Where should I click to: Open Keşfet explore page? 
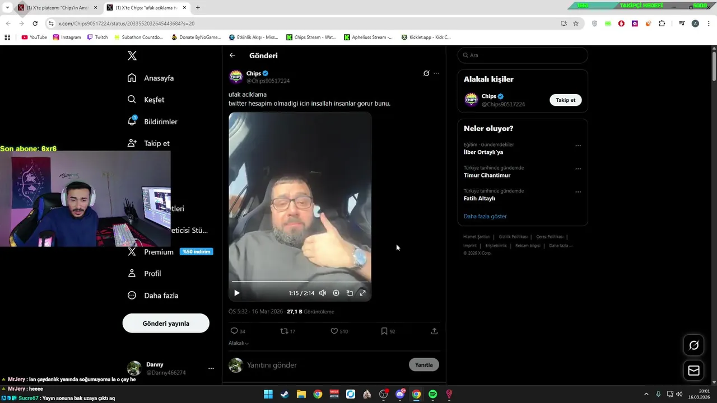146,100
